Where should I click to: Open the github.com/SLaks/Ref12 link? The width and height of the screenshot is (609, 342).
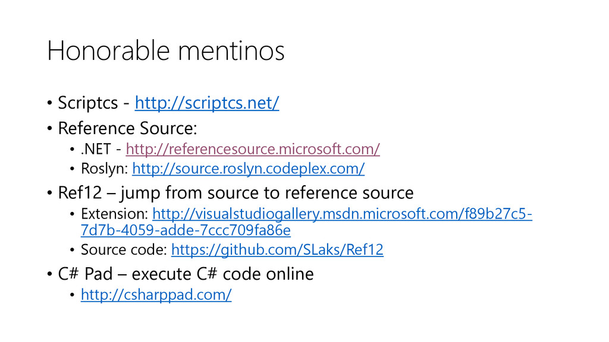277,249
